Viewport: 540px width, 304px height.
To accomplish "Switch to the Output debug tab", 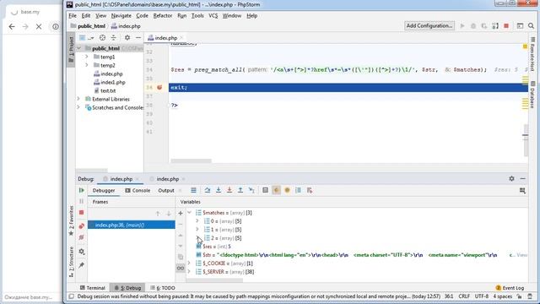I will [x=166, y=191].
